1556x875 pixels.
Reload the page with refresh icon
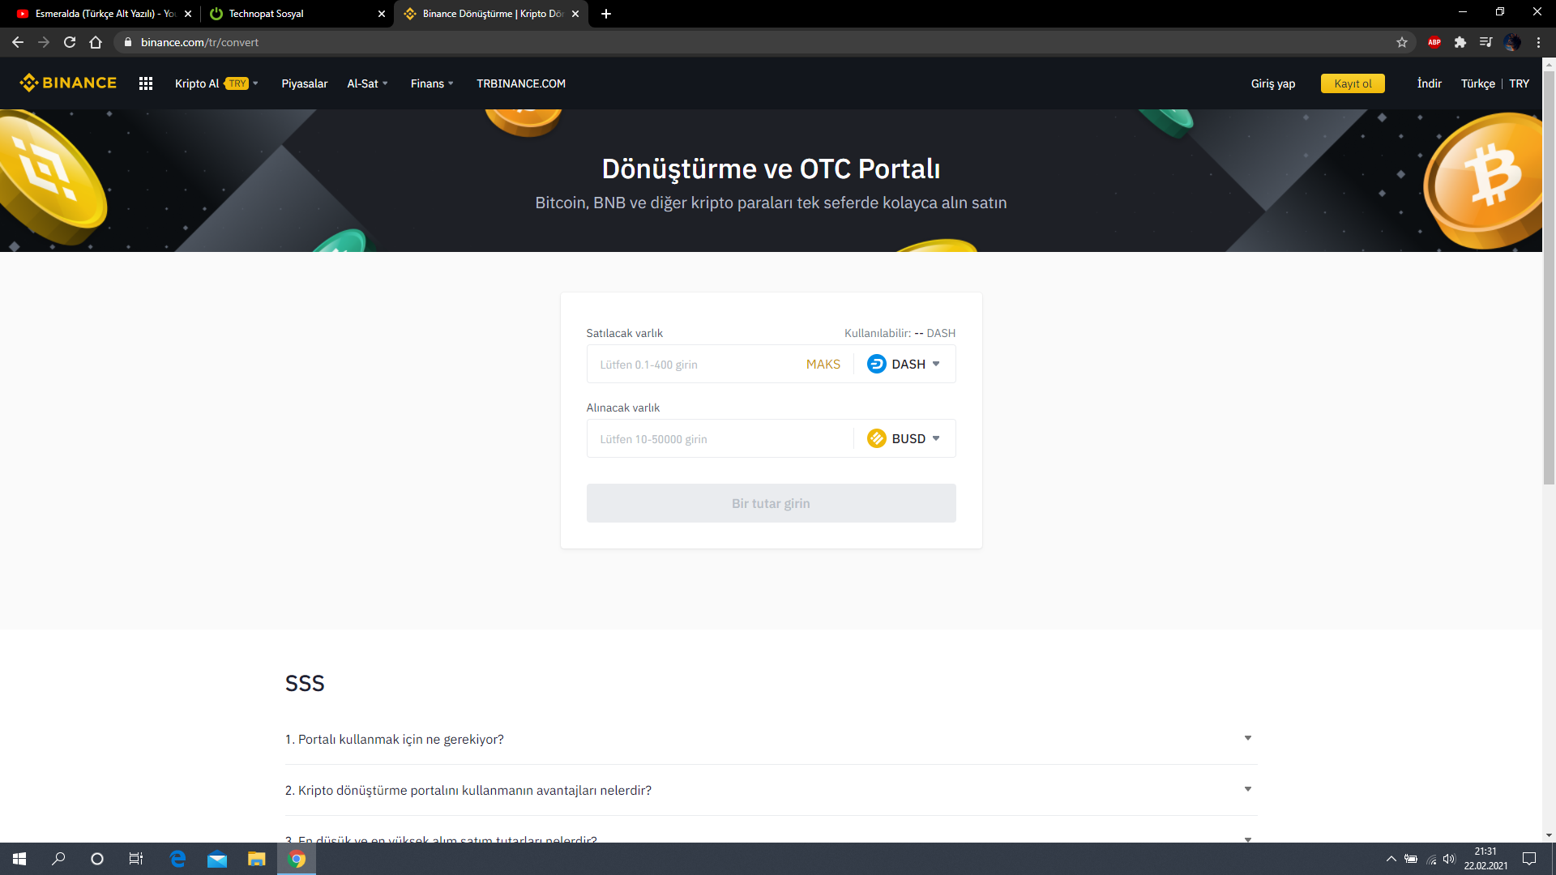pos(70,42)
